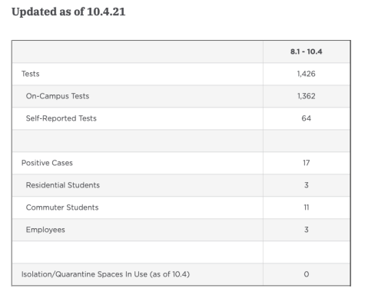Select the 1,362 on-campus tests value
365x295 pixels.
(x=307, y=96)
